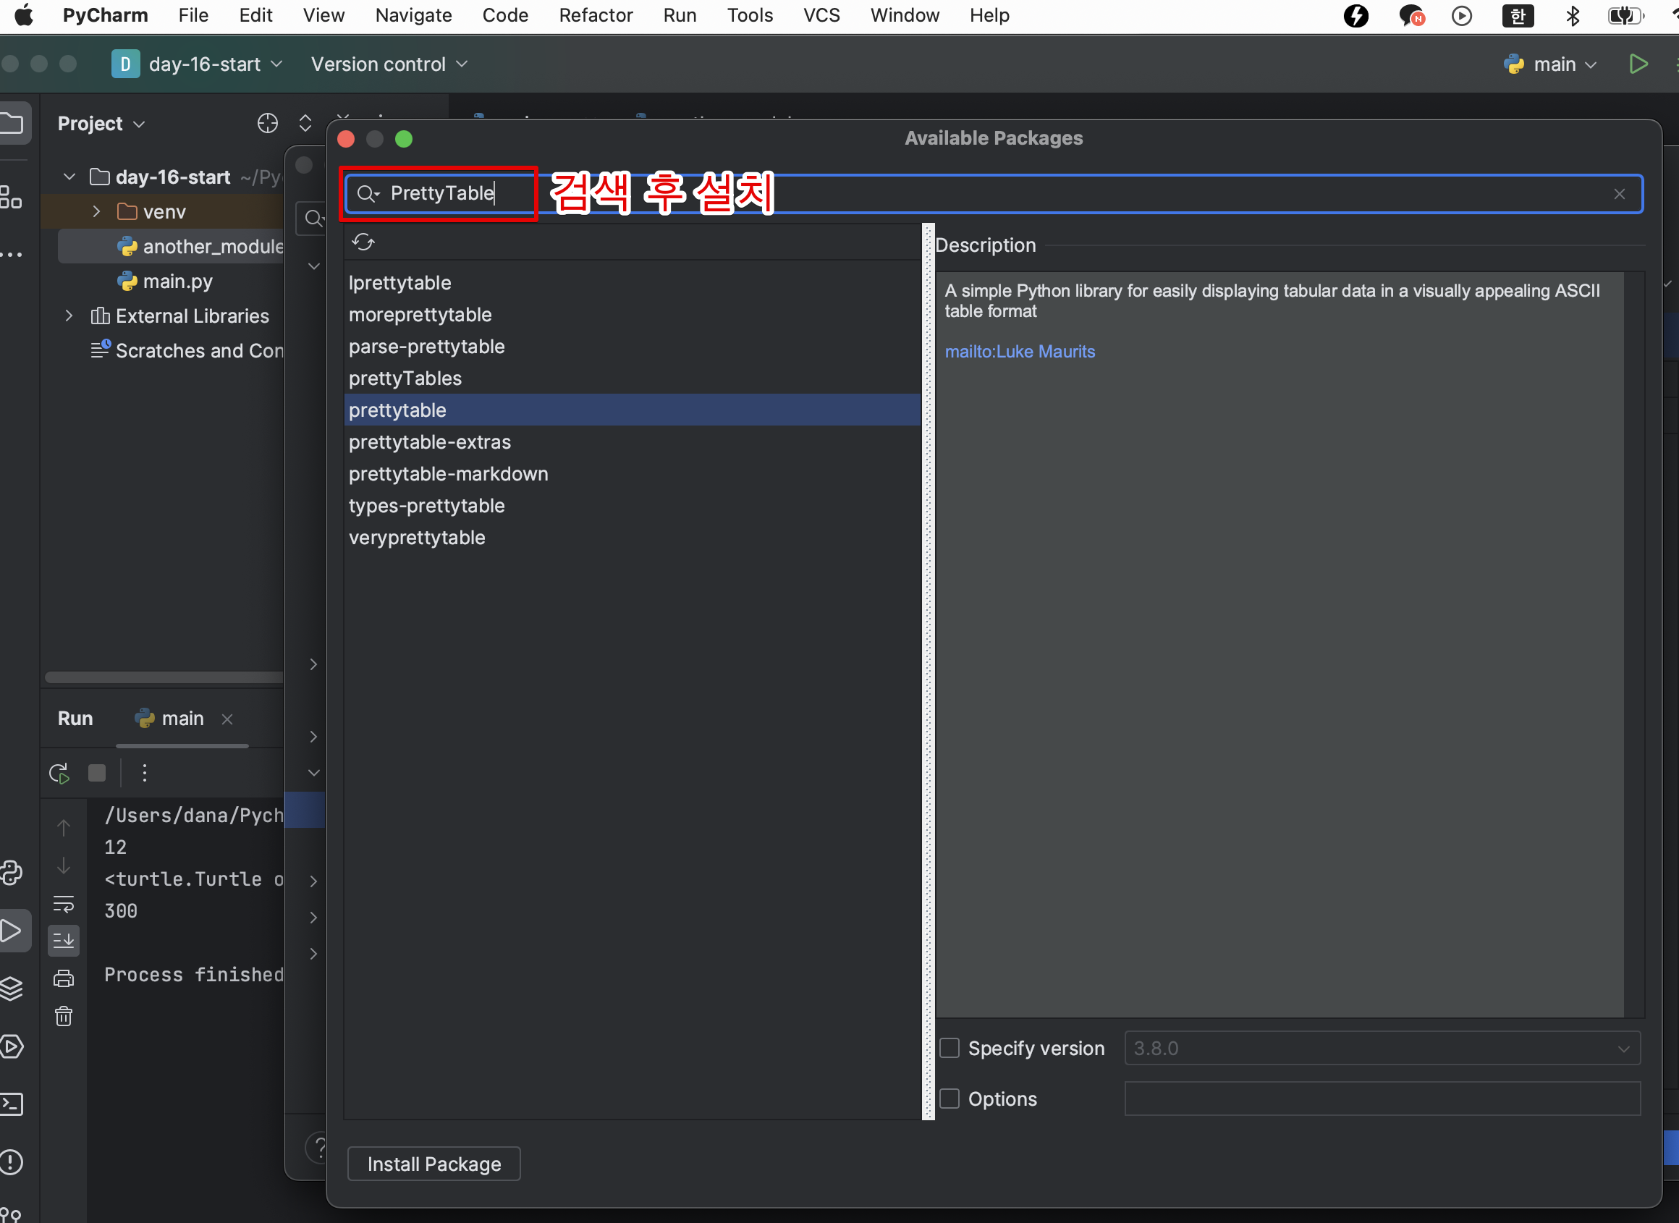Click the reload packages list icon
The height and width of the screenshot is (1223, 1679).
(x=363, y=242)
